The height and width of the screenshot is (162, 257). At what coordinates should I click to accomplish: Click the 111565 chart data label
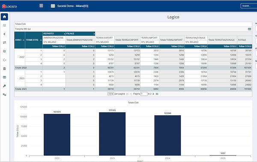pos(112,110)
